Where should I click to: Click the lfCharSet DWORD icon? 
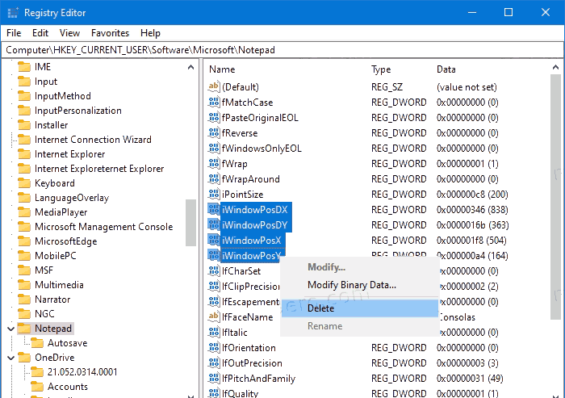click(213, 270)
